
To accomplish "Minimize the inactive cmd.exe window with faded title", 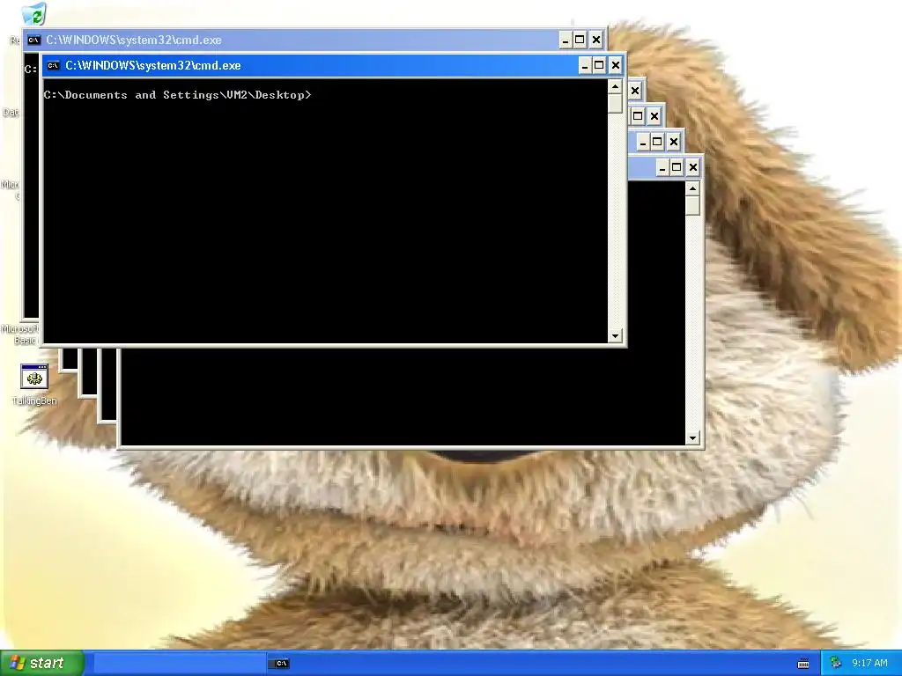I will [x=566, y=40].
